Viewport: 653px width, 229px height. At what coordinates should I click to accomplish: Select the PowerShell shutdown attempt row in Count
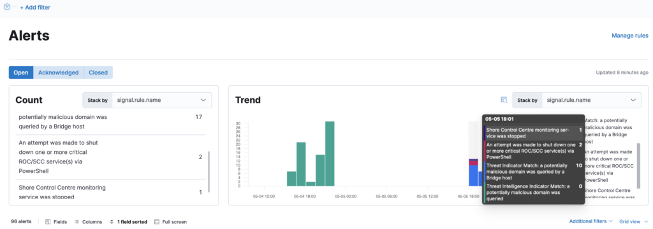pyautogui.click(x=111, y=156)
